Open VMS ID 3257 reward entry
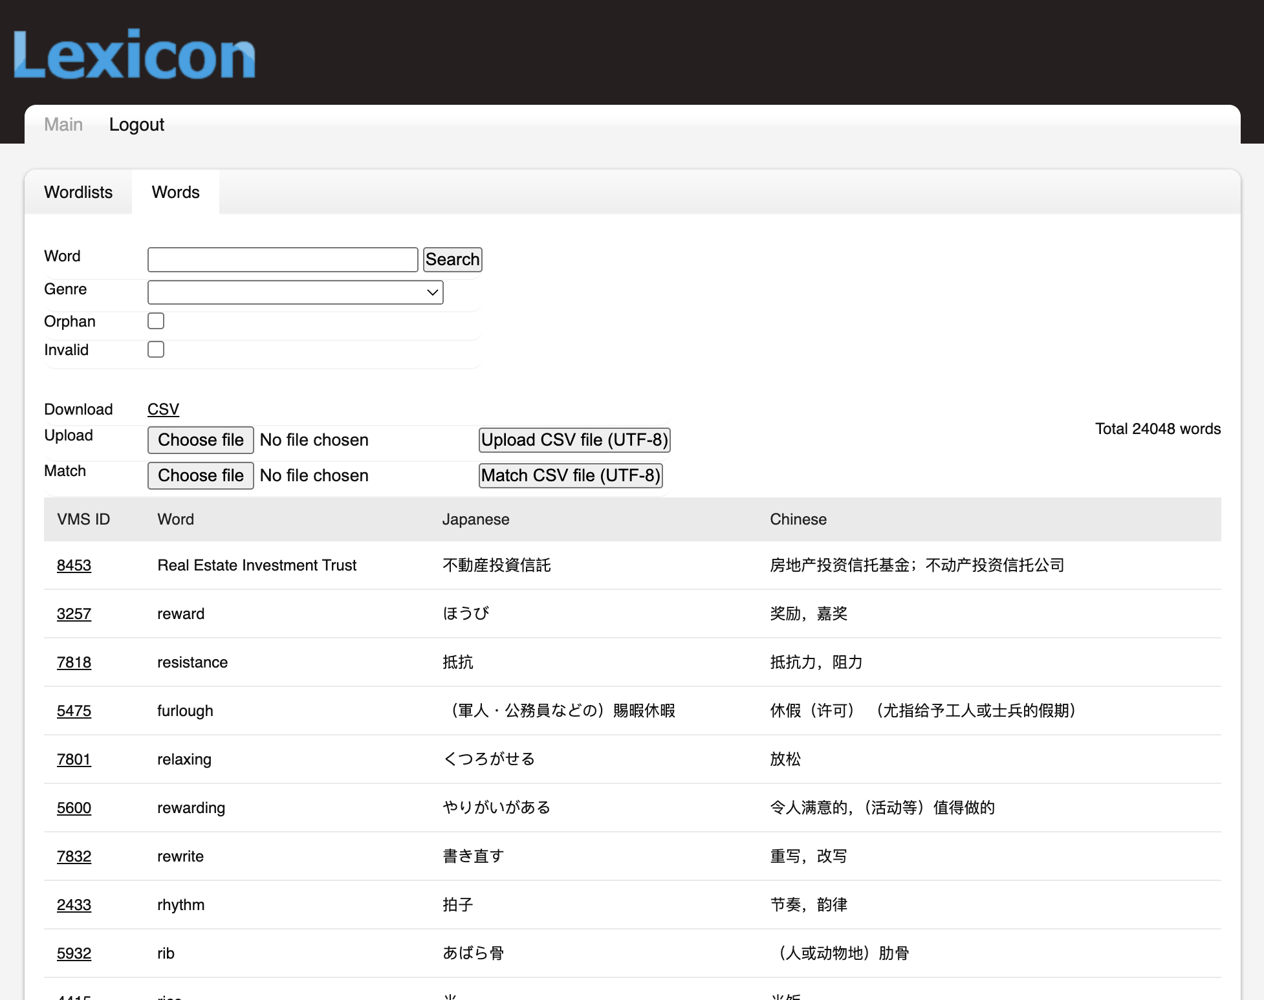The height and width of the screenshot is (1000, 1264). [x=74, y=614]
